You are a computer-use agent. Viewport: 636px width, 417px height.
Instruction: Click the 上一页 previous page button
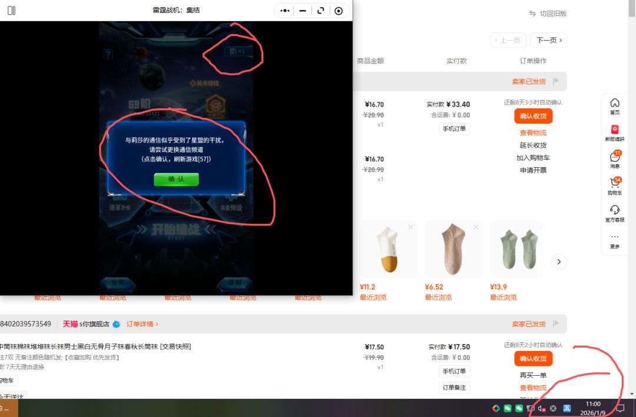(x=508, y=40)
